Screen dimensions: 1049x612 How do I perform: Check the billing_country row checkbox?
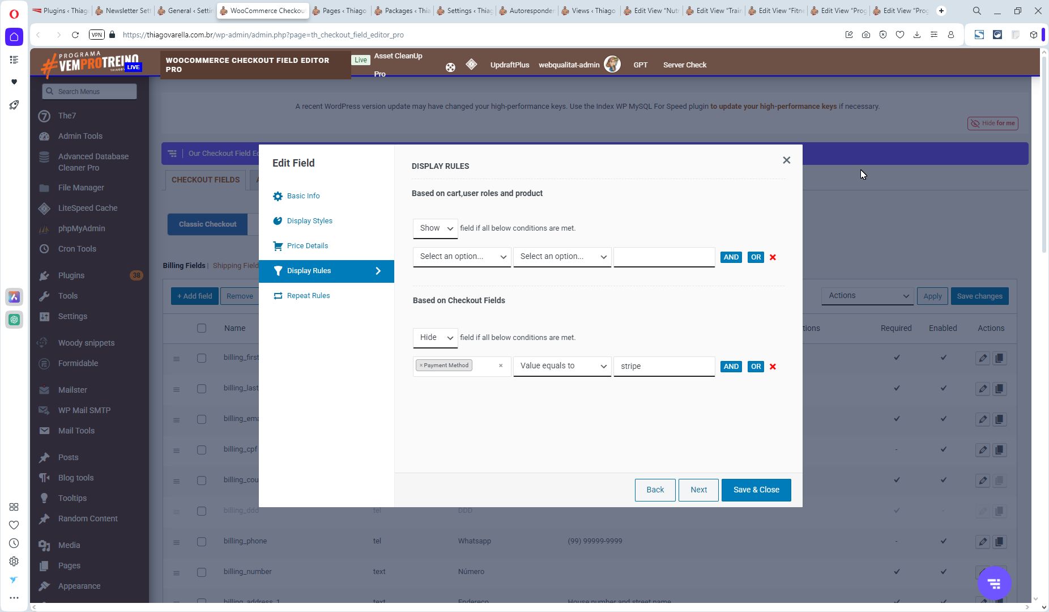click(x=202, y=481)
